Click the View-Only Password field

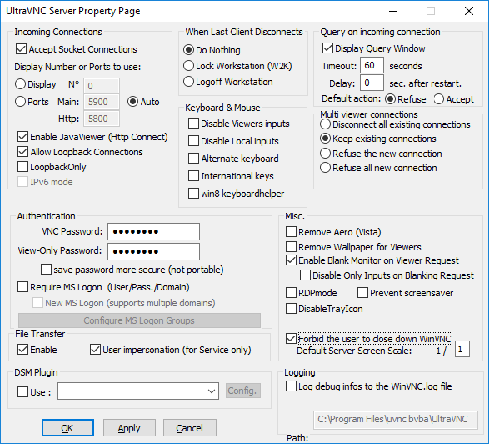tap(154, 251)
